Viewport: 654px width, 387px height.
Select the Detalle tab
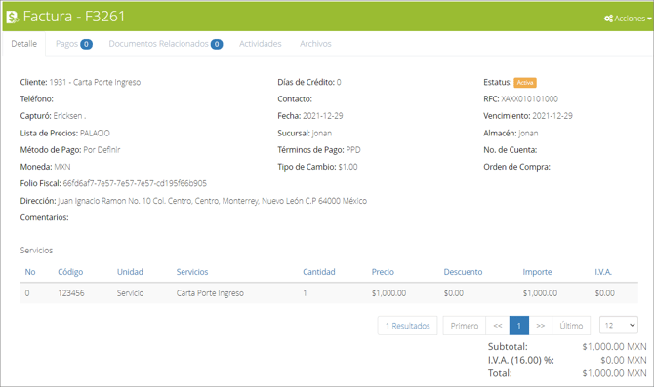23,44
